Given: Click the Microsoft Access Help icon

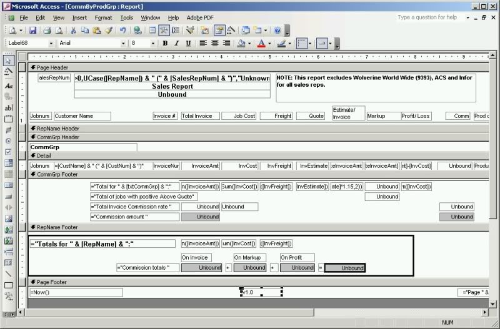Looking at the screenshot, I should tap(277, 30).
